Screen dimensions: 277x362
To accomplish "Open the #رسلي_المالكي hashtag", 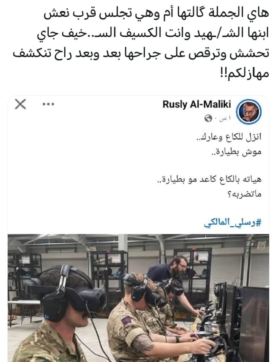I will click(232, 223).
